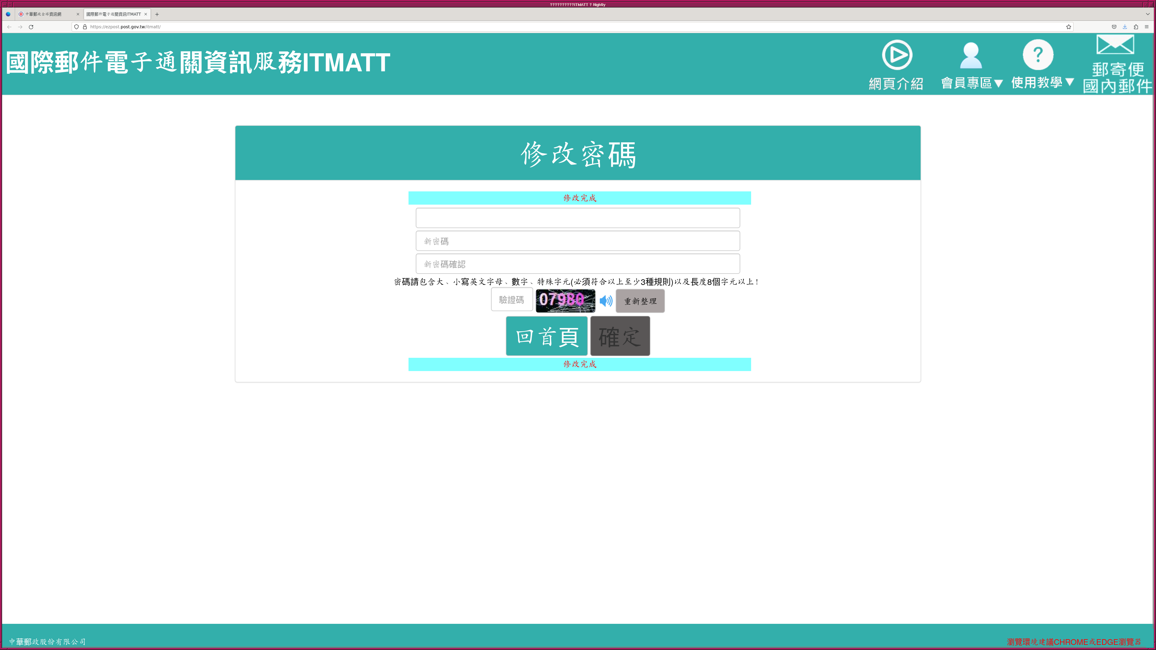Focus the 新密碼確認 input field
The image size is (1156, 650).
coord(578,264)
